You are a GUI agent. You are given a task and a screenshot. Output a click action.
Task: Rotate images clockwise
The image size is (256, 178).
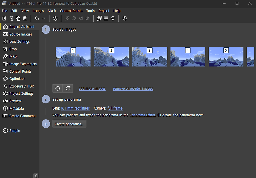68,88
